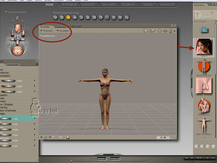Select the Twist editing tool

(62, 17)
